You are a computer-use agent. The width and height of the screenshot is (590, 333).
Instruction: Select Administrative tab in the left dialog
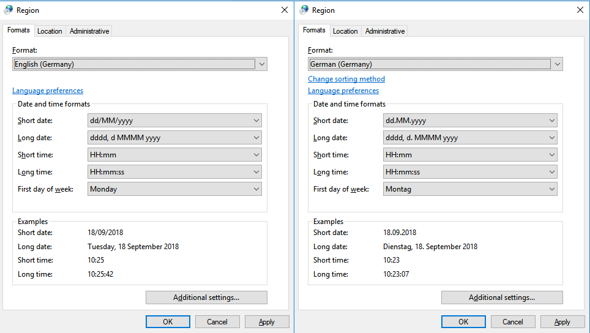tap(89, 31)
